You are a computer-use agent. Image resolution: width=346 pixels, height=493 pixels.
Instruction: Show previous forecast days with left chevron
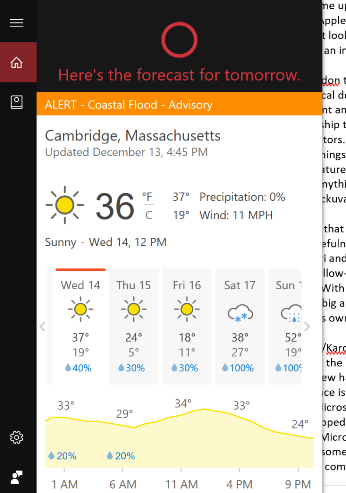click(x=42, y=326)
